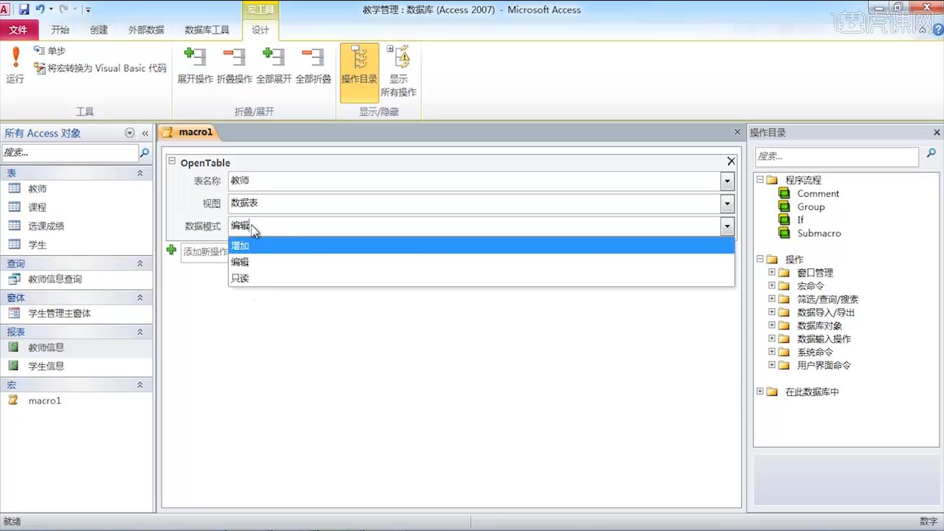Open the 视图 dropdown
Image resolution: width=944 pixels, height=531 pixels.
coord(727,204)
